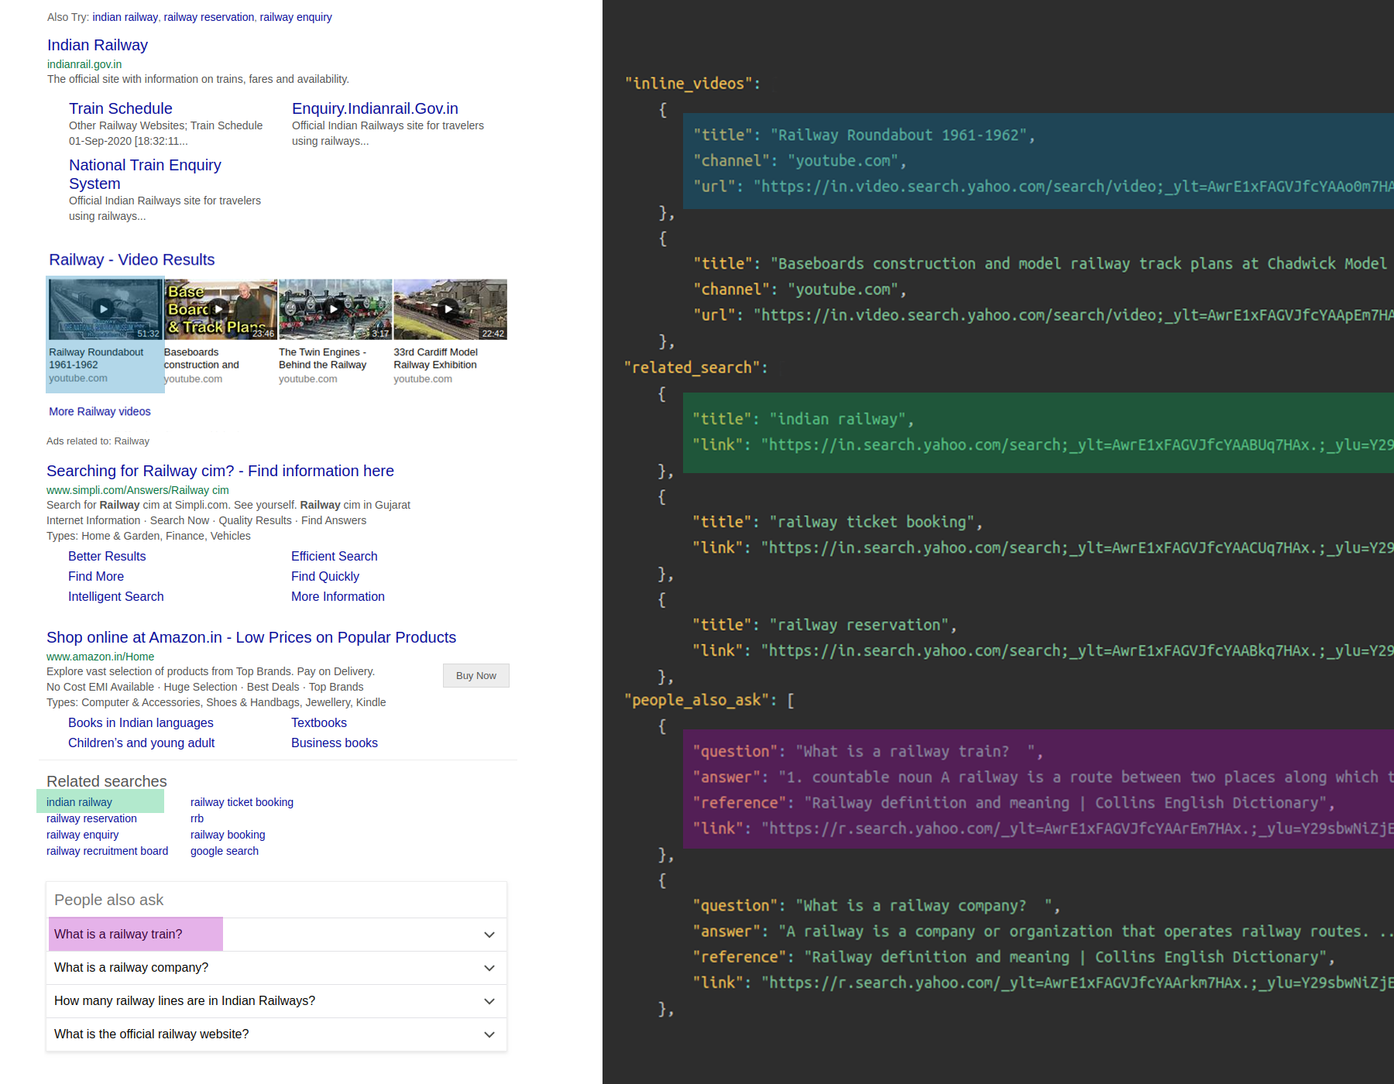Click the Efficient Search ad sitelink
1394x1084 pixels.
coord(335,556)
